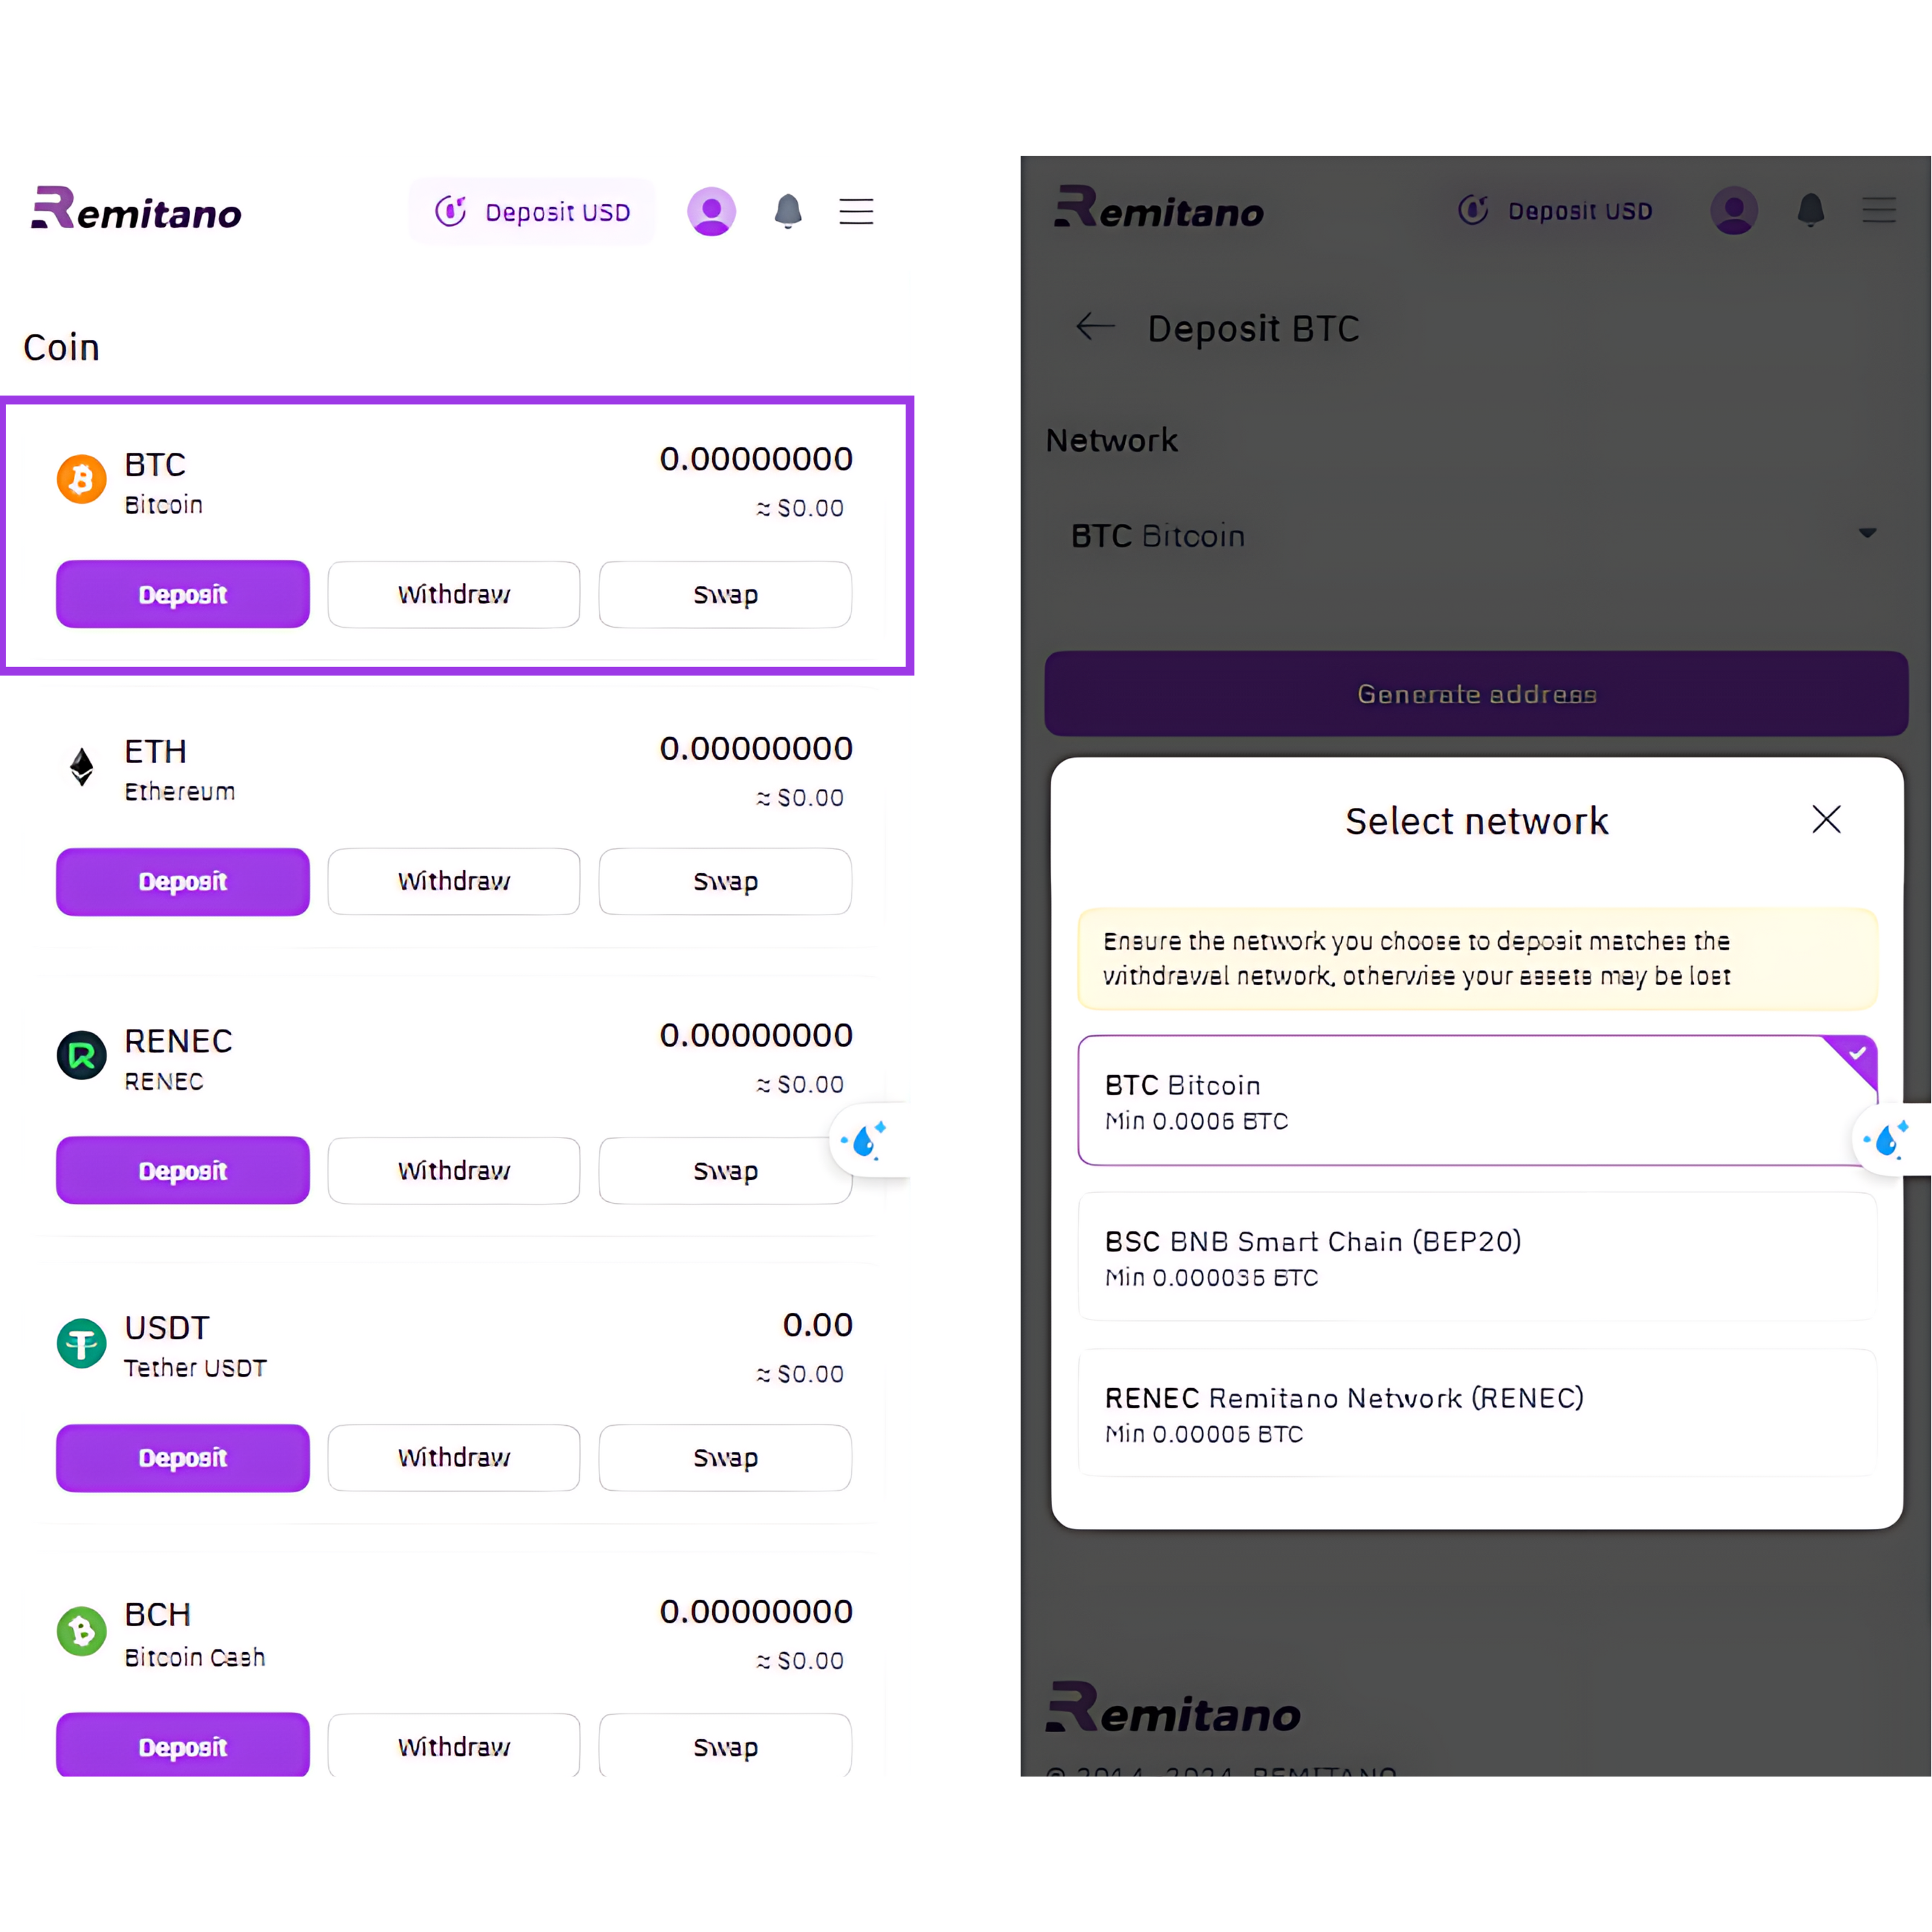The height and width of the screenshot is (1932, 1932).
Task: Expand the BTC Bitcoin network dropdown
Action: 1476,535
